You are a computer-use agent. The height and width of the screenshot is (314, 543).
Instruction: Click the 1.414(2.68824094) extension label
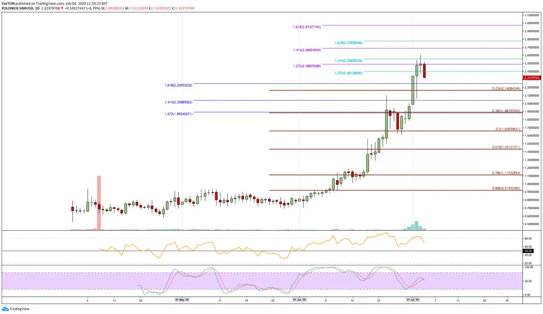pos(307,49)
